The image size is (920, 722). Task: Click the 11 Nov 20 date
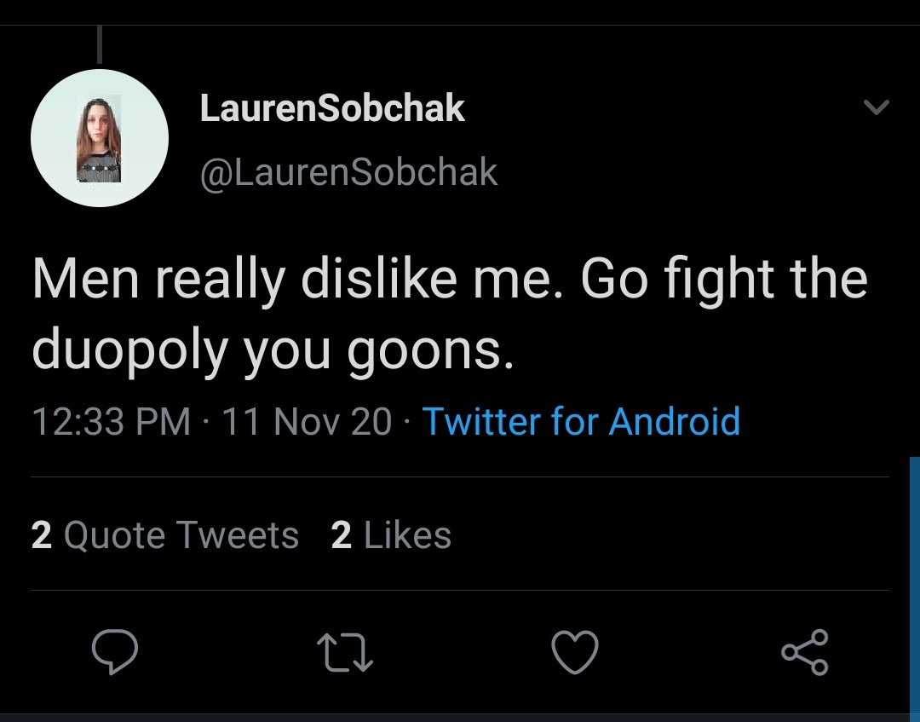point(307,421)
